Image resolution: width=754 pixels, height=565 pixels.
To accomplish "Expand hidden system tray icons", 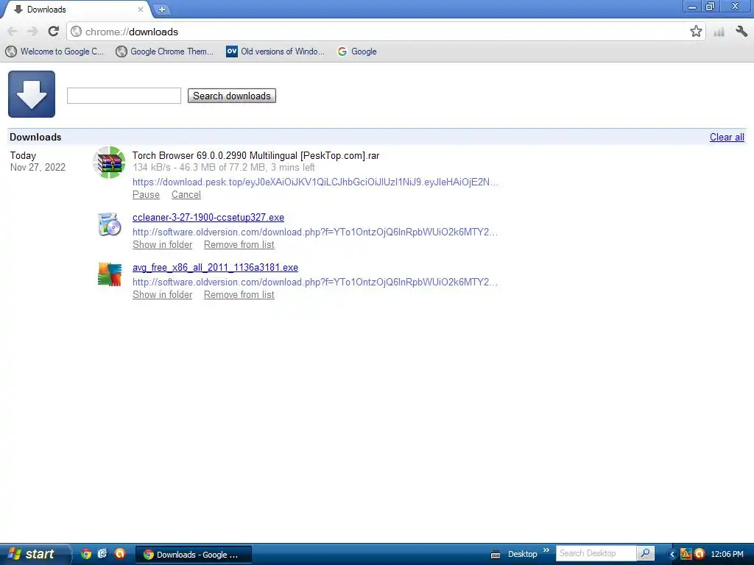I will (672, 555).
